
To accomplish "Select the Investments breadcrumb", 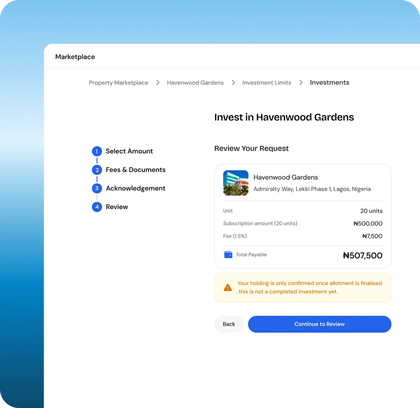I will pyautogui.click(x=330, y=82).
